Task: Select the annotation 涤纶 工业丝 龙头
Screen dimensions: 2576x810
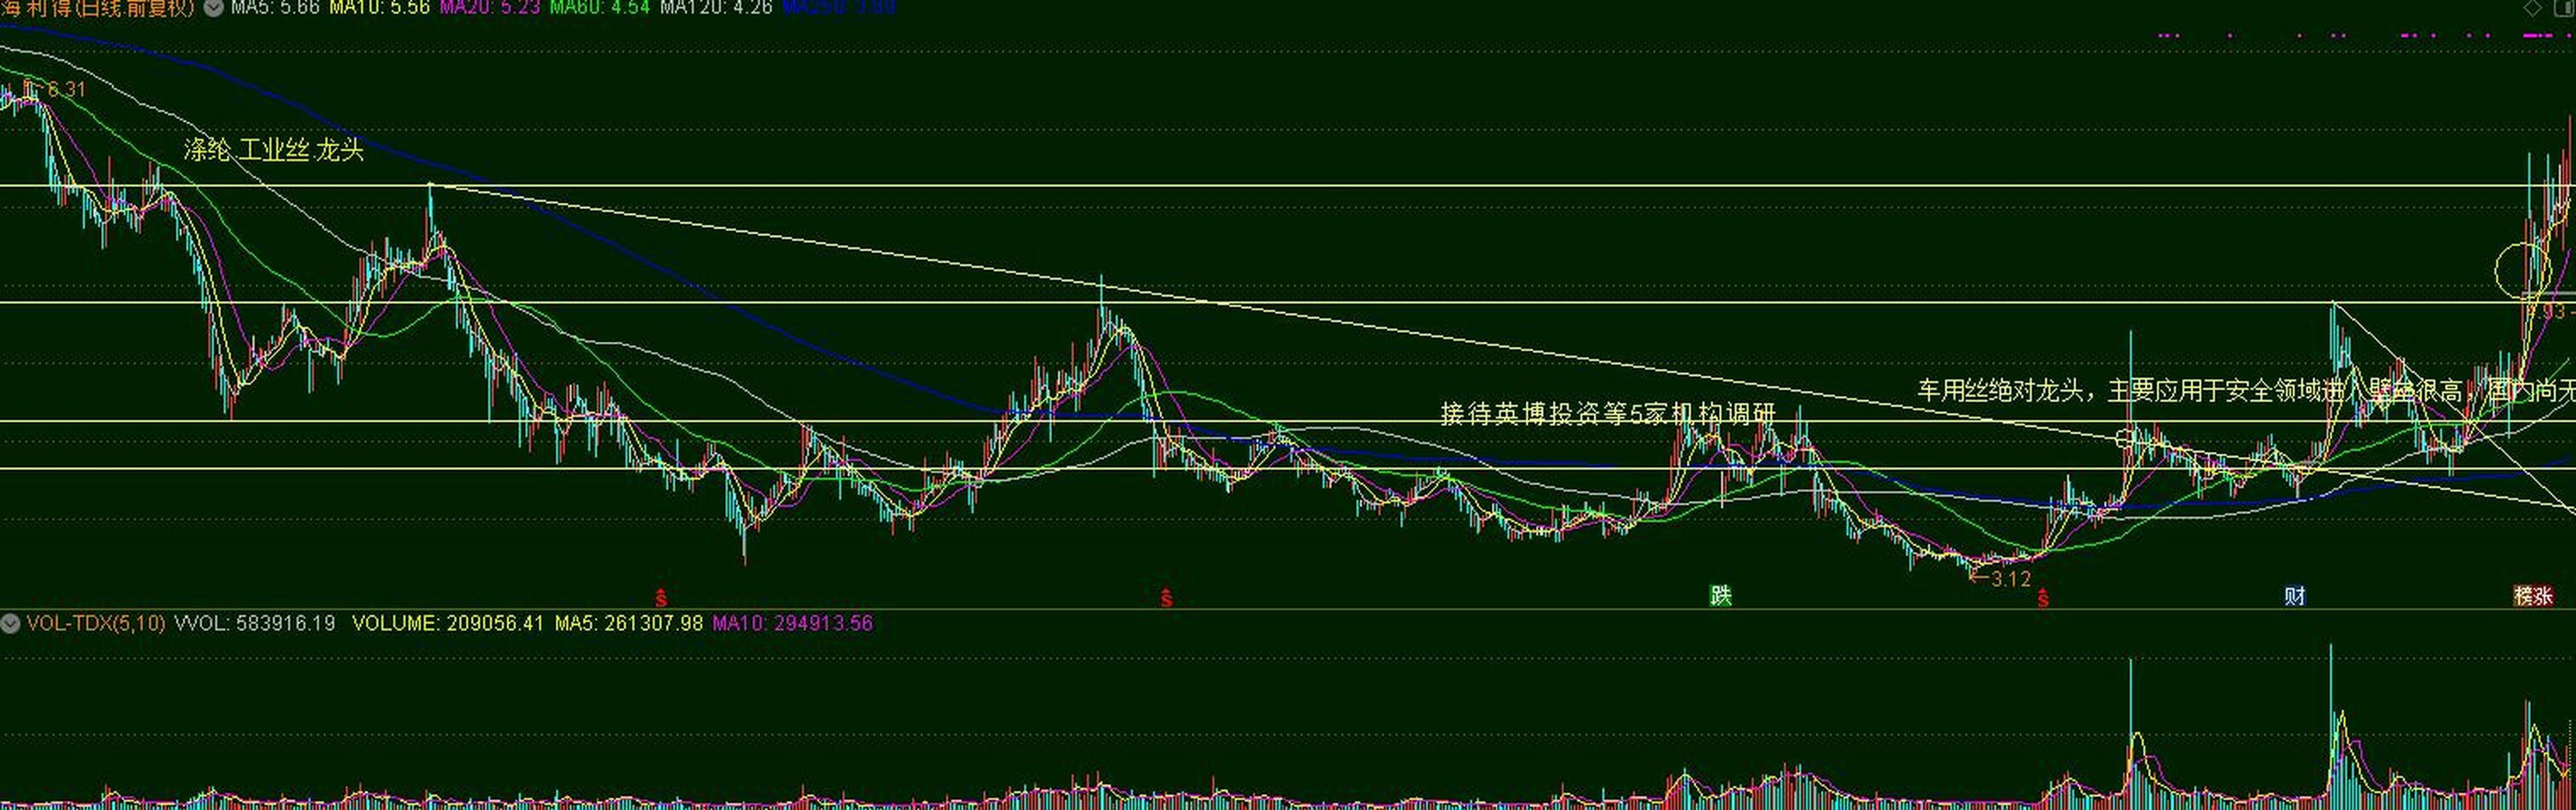Action: 274,151
